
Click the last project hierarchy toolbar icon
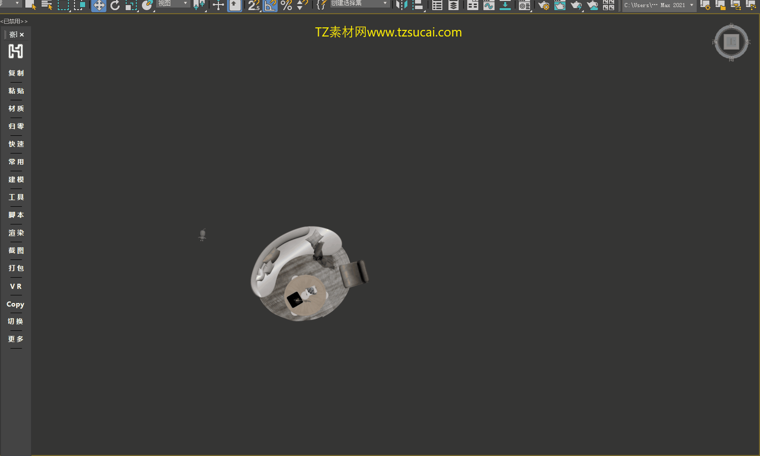(x=751, y=5)
